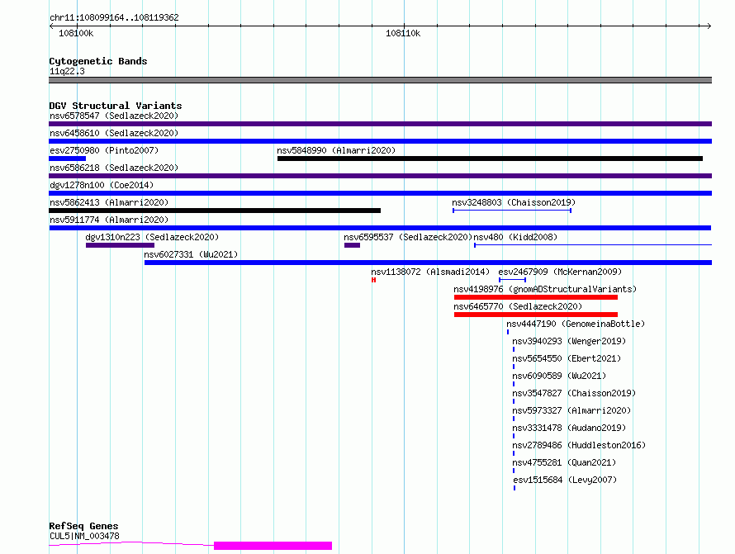Viewport: 735px width, 554px height.
Task: Click the RefSeq Genes track title
Action: coord(83,527)
